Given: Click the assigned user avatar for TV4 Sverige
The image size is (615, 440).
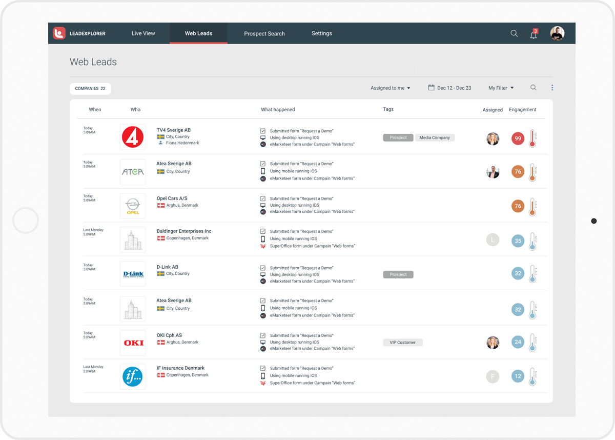Looking at the screenshot, I should (493, 138).
